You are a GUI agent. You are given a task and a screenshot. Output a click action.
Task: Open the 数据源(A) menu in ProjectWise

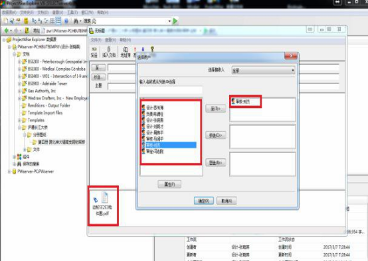pyautogui.click(x=9, y=12)
